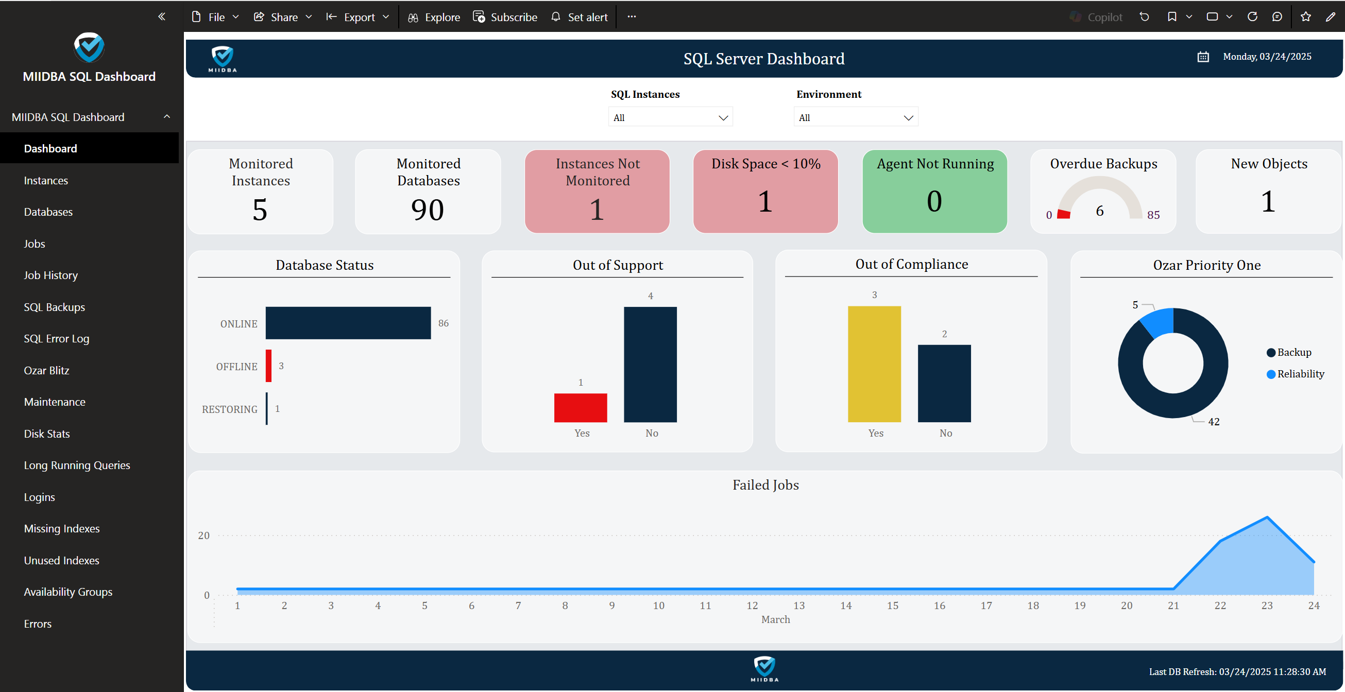This screenshot has width=1345, height=692.
Task: Click the Failed Jobs peak at March 23
Action: coord(1267,517)
